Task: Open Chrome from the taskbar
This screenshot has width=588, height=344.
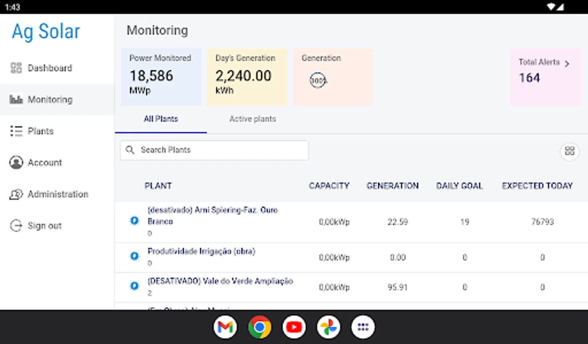Action: (x=260, y=327)
